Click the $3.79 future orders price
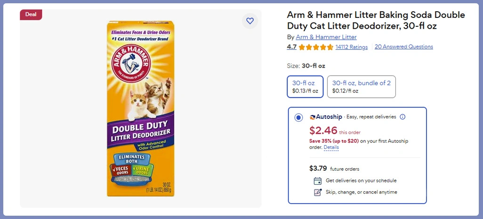The image size is (483, 219). point(318,168)
